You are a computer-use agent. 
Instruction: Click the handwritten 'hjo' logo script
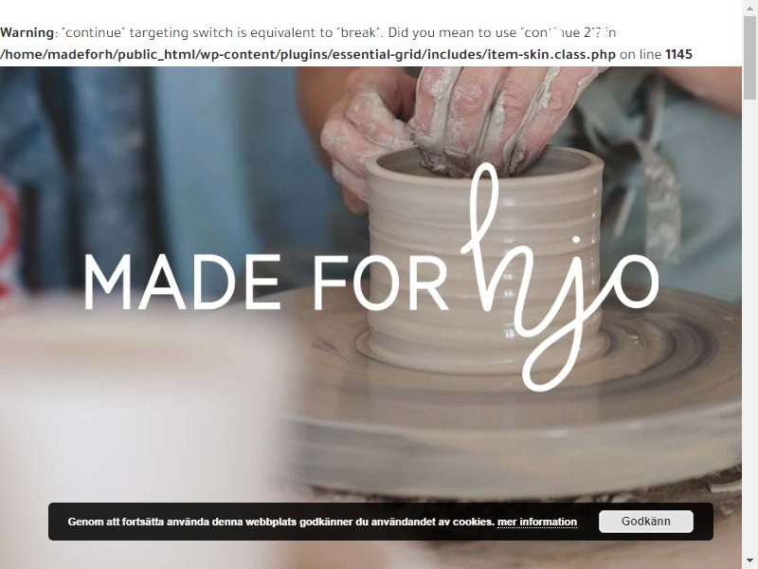point(559,277)
